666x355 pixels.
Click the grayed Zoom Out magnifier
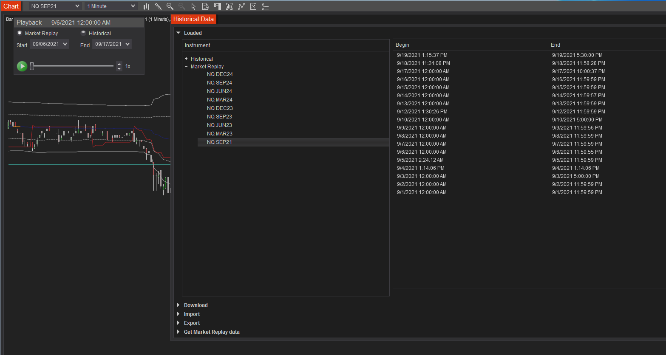[182, 6]
